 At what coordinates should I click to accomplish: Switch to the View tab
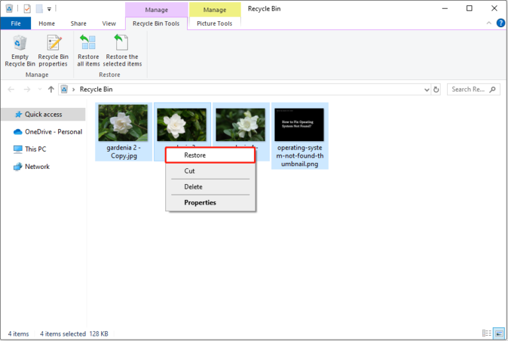point(109,23)
